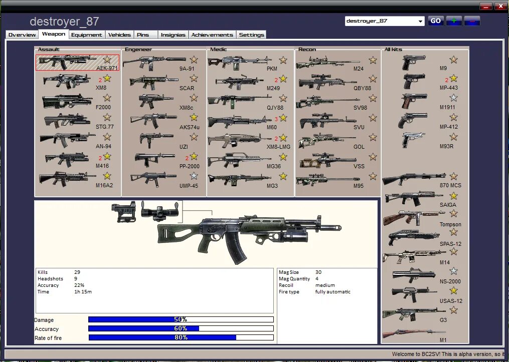The width and height of the screenshot is (509, 362).
Task: Select the SV98 sniper rifle icon
Action: point(328,102)
